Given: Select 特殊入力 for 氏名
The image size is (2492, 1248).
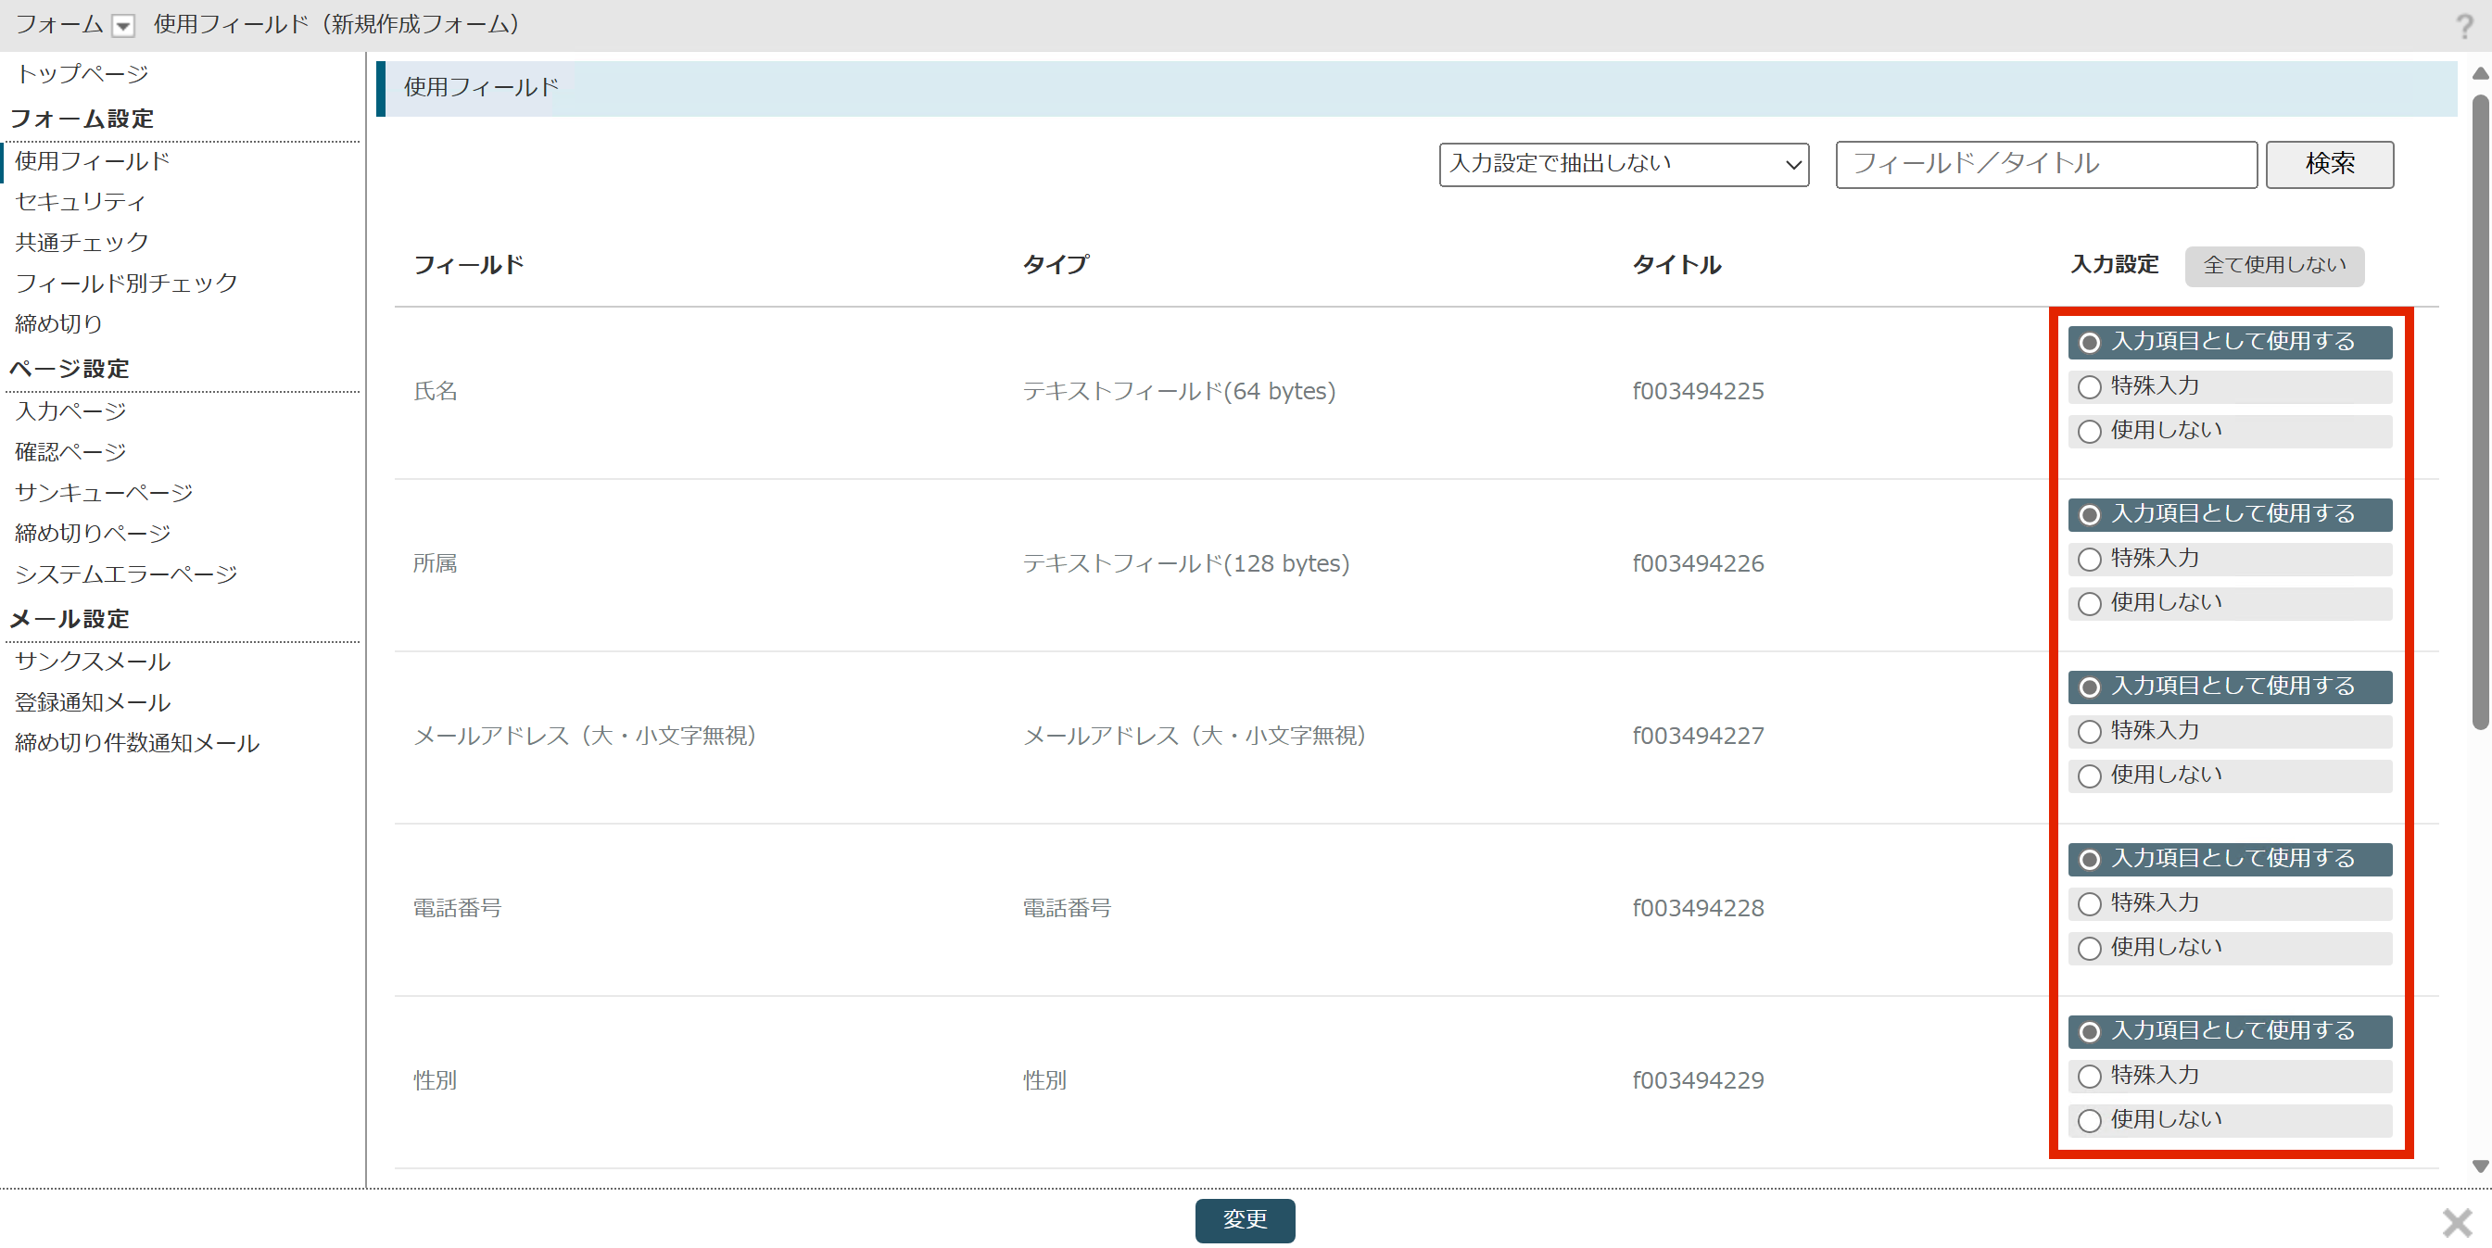Looking at the screenshot, I should coord(2229,386).
